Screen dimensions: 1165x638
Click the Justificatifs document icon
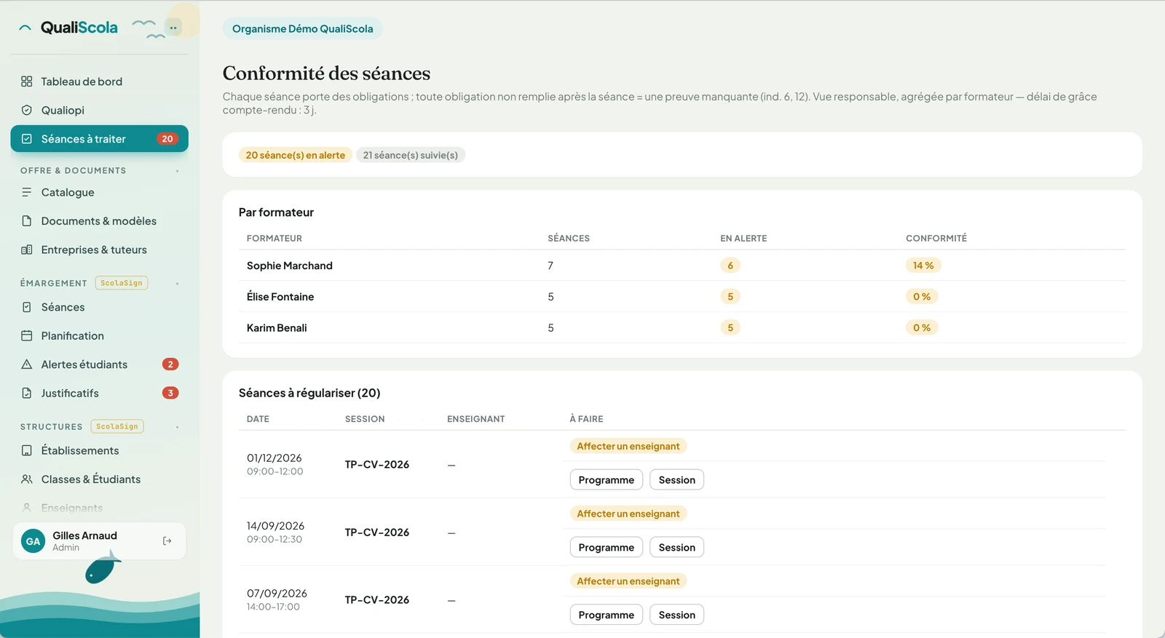27,393
